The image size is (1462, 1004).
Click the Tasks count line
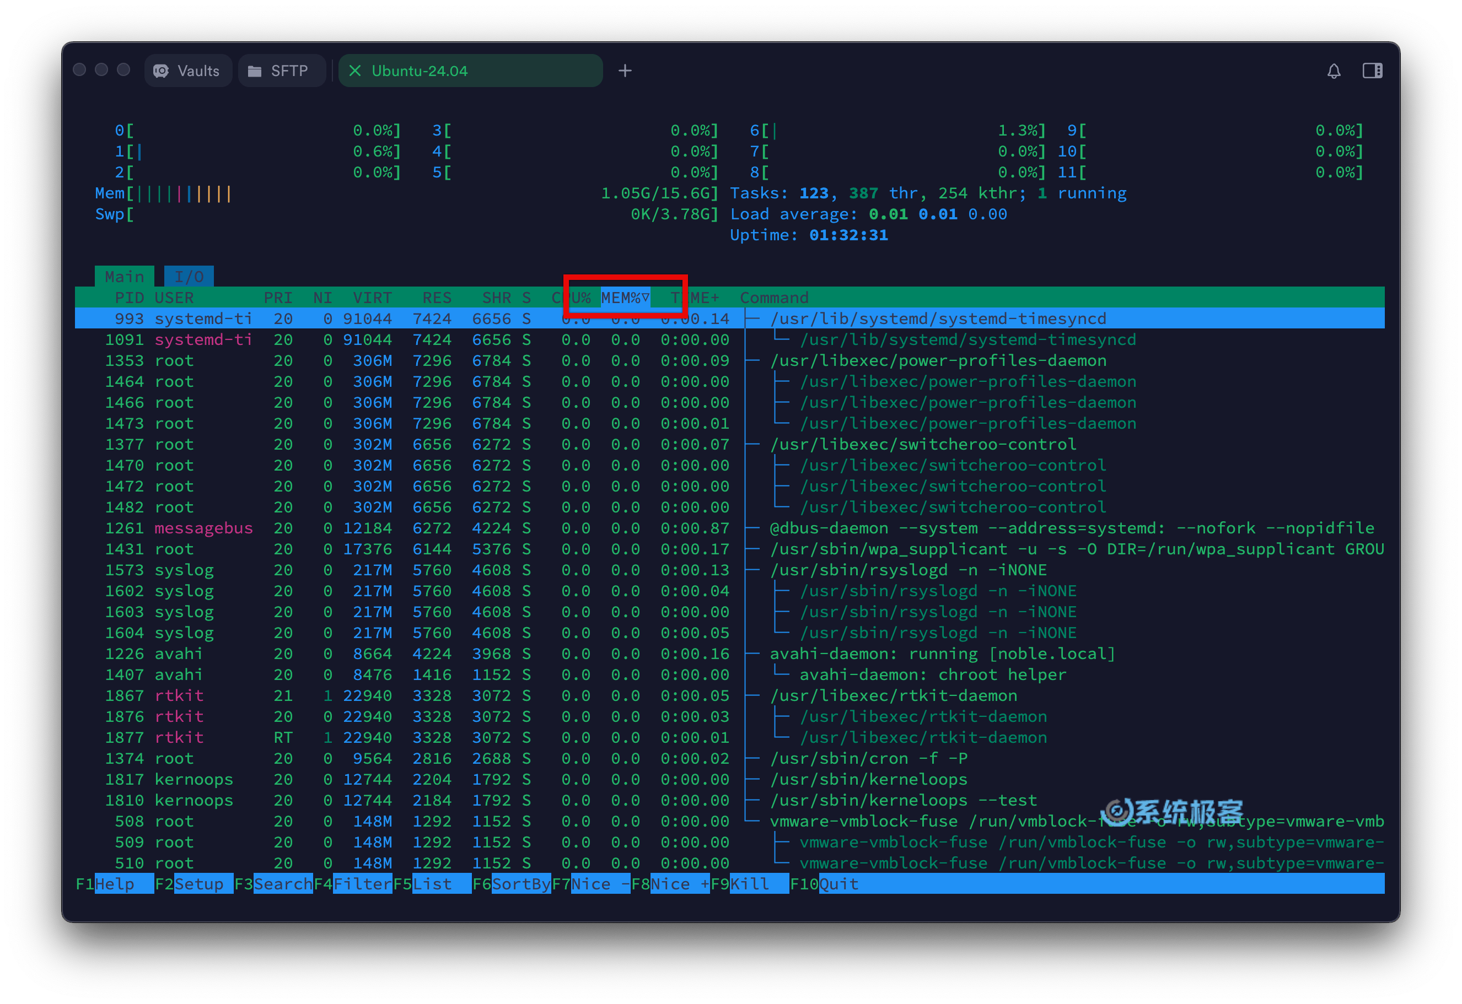pyautogui.click(x=928, y=193)
